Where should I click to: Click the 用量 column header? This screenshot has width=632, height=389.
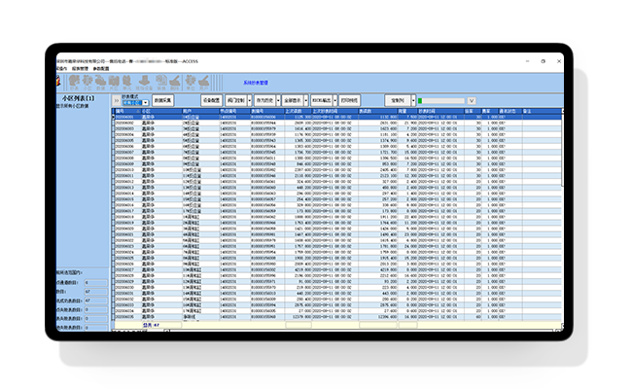coord(407,111)
